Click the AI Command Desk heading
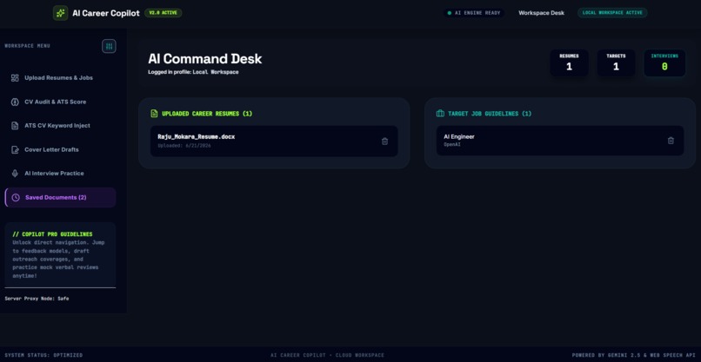This screenshot has height=362, width=701. 204,59
